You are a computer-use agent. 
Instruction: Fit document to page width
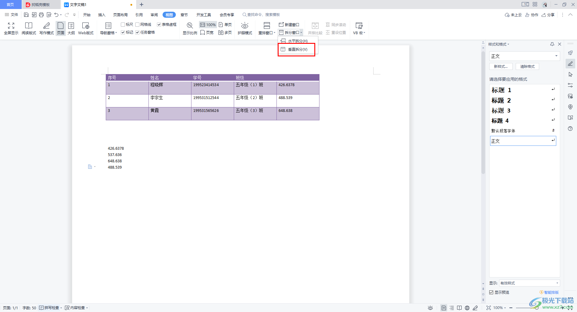(x=207, y=32)
